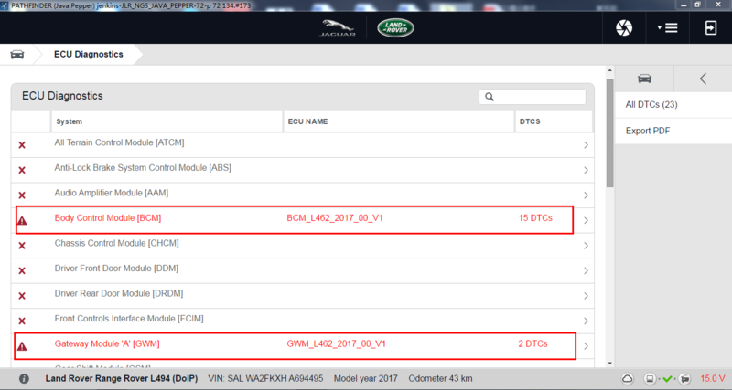Click the info icon in status bar

coord(25,379)
